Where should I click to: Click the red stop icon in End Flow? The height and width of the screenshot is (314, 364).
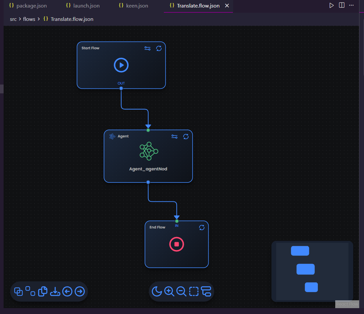coord(177,244)
